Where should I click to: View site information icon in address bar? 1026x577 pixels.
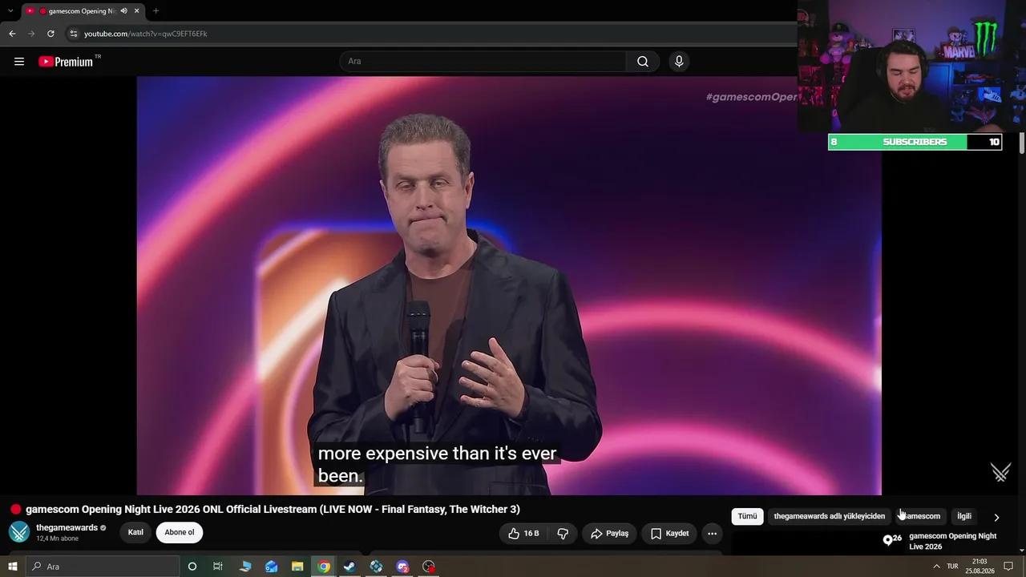[x=73, y=34]
